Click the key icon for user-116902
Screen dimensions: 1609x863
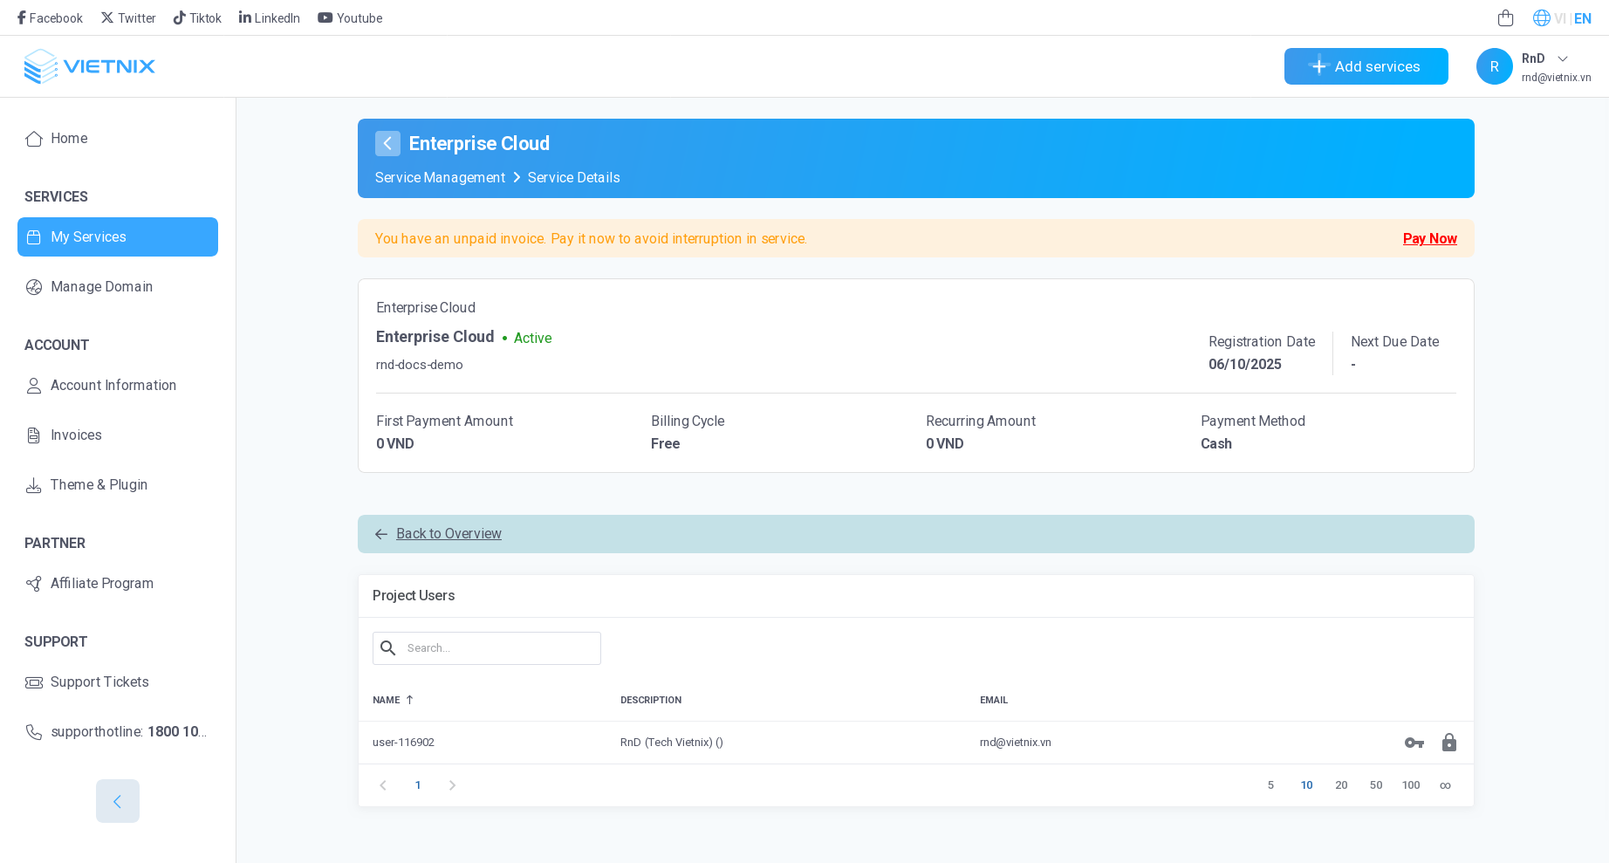pos(1414,743)
